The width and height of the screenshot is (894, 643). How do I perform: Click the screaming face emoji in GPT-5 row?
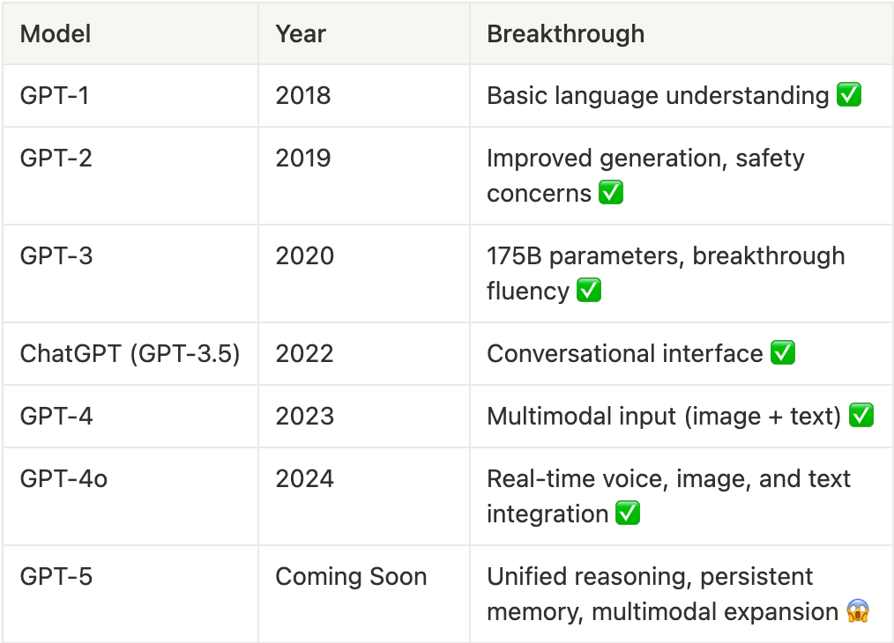[x=858, y=611]
